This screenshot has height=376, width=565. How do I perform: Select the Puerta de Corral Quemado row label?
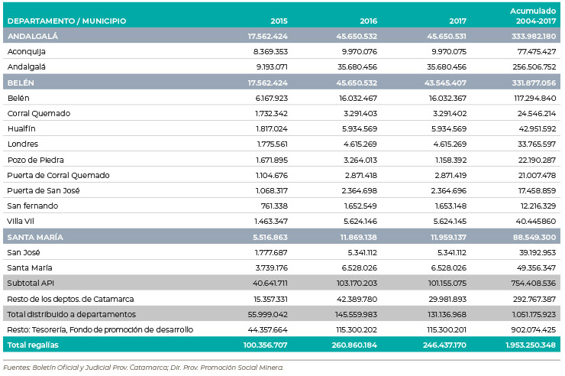tap(58, 175)
